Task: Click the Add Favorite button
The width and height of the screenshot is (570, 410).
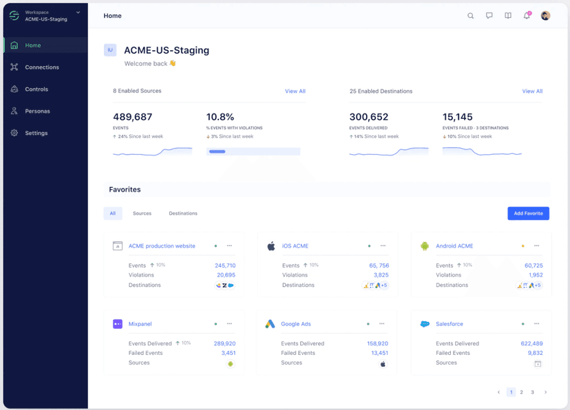Action: coord(528,213)
